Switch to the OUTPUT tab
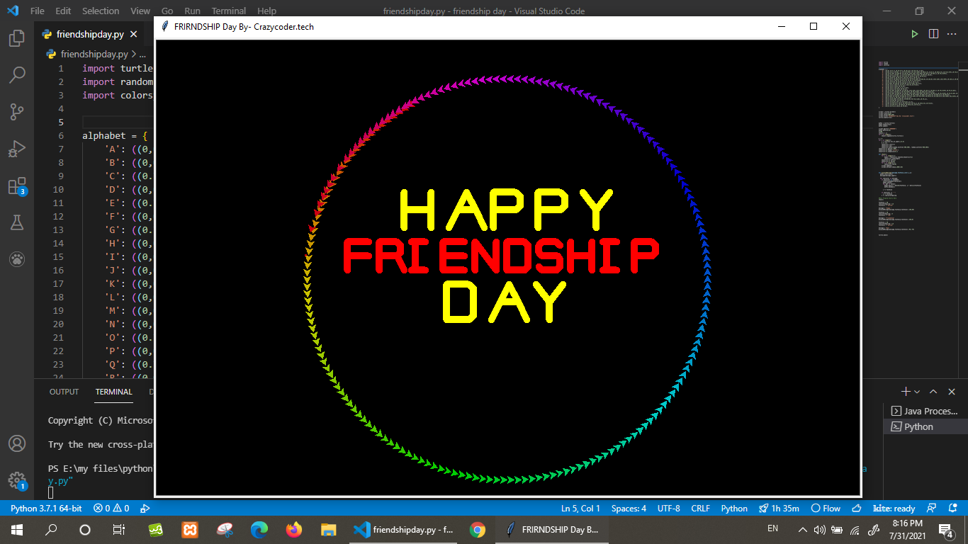The height and width of the screenshot is (544, 968). [63, 391]
